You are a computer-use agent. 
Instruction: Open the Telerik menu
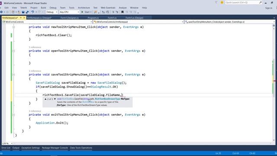coord(23,8)
